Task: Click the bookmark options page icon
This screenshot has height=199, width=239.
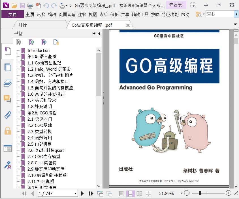Action: (56, 42)
